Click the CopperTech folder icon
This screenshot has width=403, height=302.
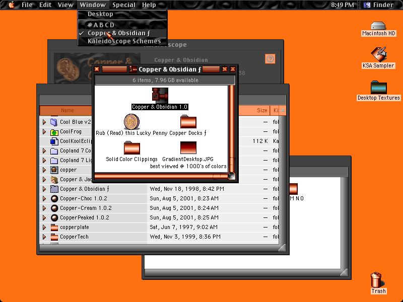(x=54, y=237)
